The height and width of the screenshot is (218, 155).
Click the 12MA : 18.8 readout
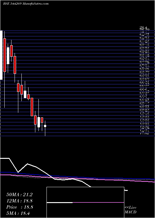20,201
